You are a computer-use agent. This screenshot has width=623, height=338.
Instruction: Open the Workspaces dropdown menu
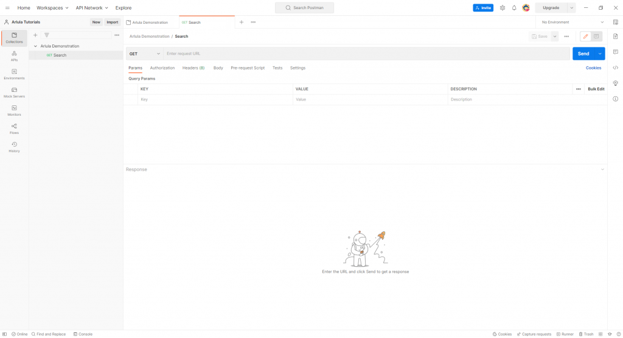52,8
